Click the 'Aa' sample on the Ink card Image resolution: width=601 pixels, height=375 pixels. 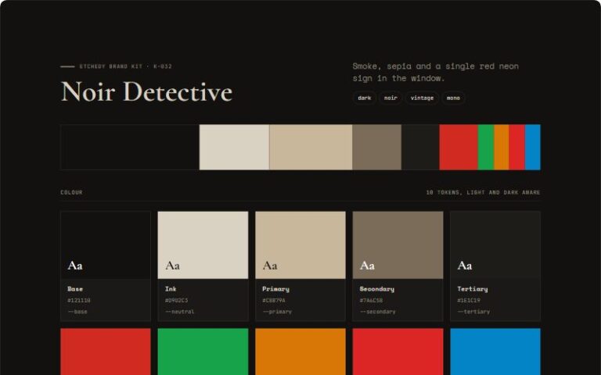pyautogui.click(x=172, y=265)
